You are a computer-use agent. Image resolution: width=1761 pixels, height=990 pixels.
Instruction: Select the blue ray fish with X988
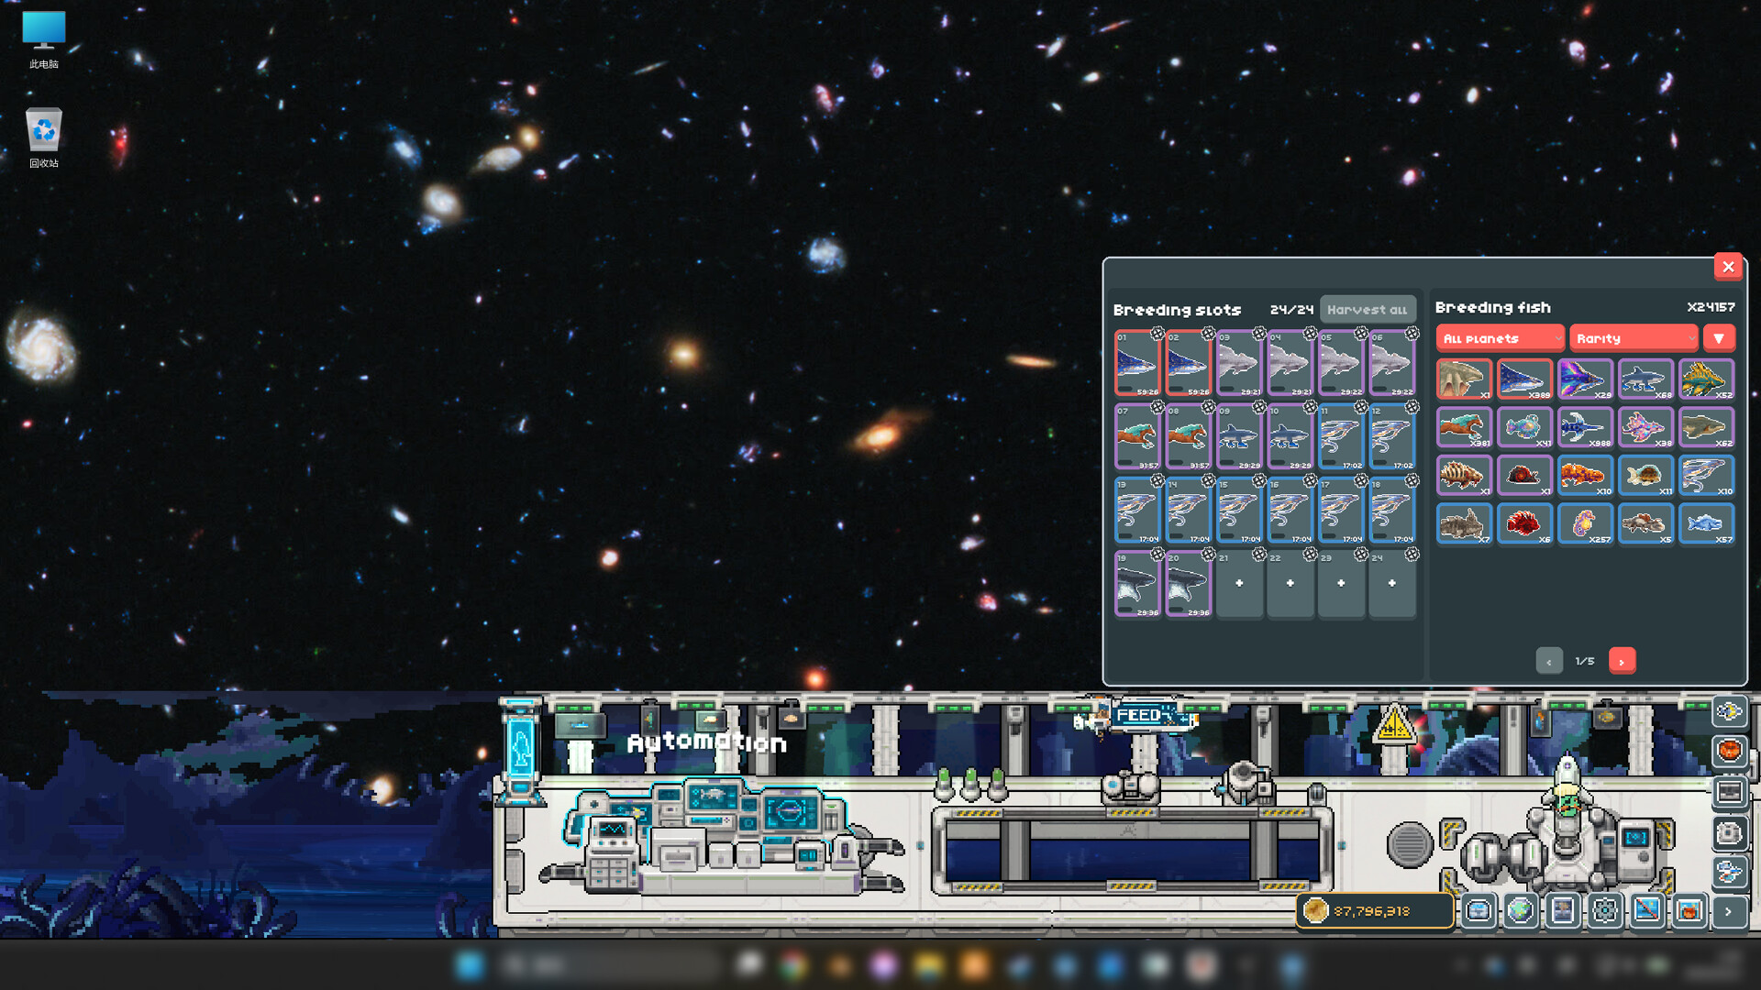pos(1585,427)
